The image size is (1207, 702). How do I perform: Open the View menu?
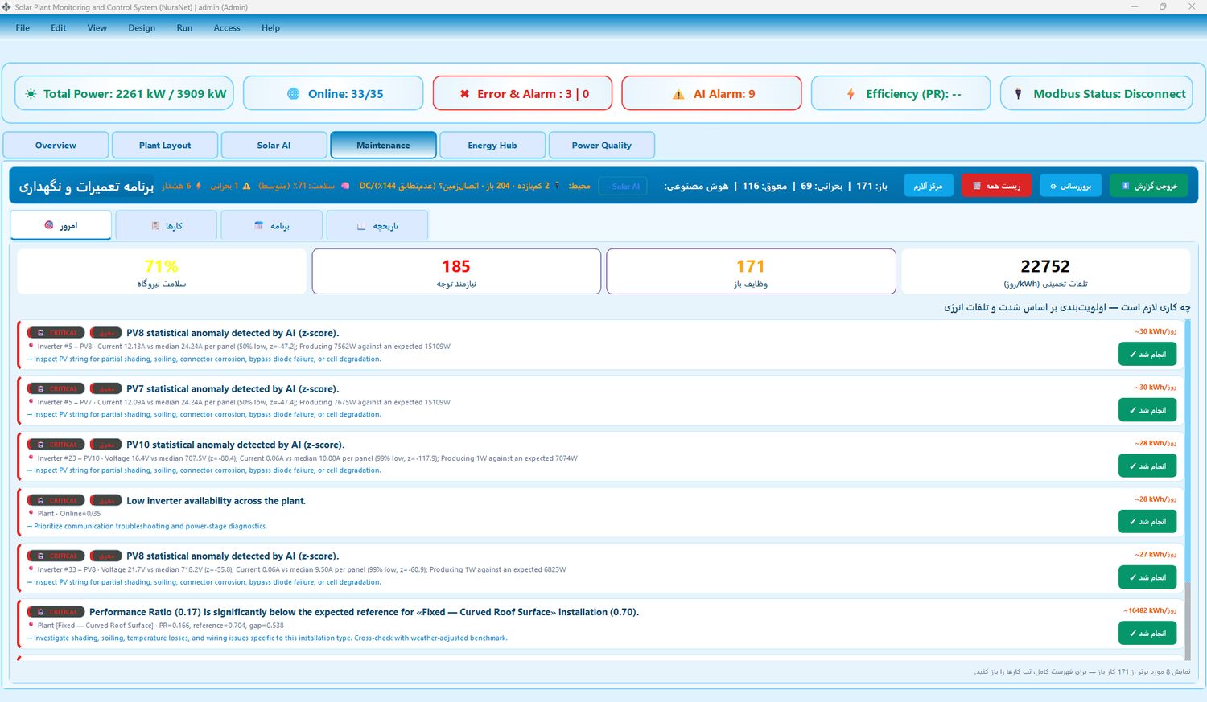[97, 27]
